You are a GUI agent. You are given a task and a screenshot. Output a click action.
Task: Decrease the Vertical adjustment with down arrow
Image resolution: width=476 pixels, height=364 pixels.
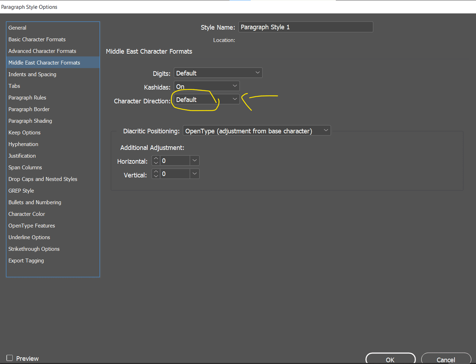click(156, 176)
